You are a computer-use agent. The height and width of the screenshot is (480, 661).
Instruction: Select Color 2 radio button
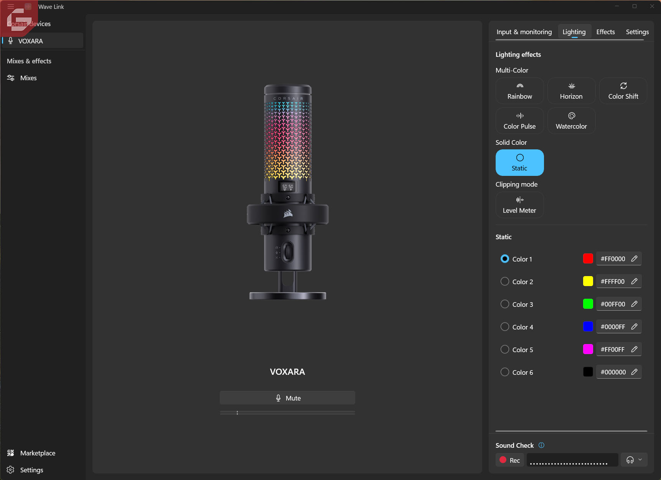[x=505, y=281]
